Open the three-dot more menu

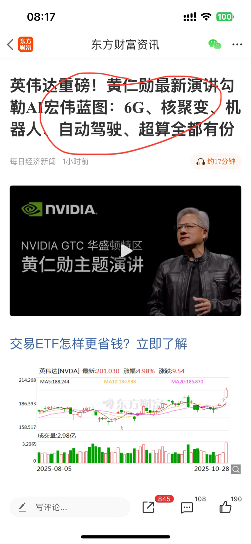coord(237,44)
